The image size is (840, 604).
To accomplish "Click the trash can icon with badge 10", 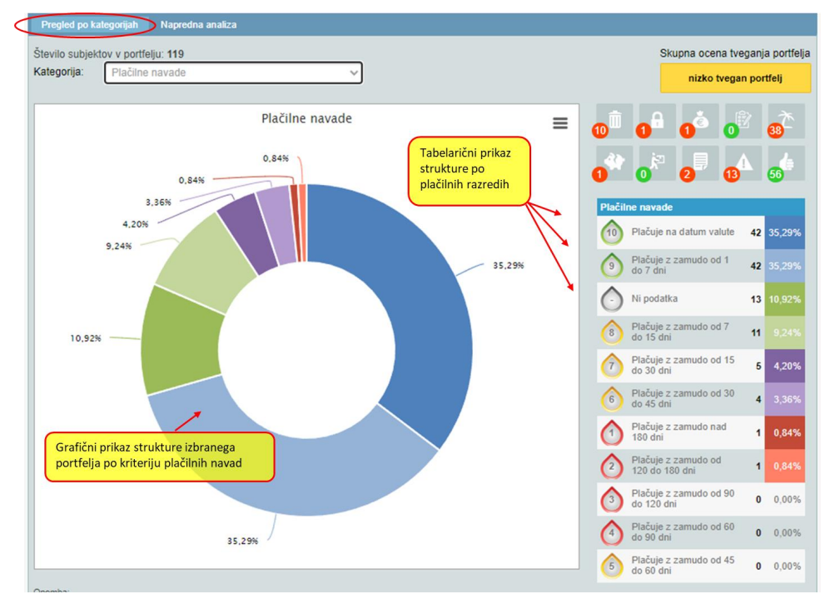I will tap(614, 121).
